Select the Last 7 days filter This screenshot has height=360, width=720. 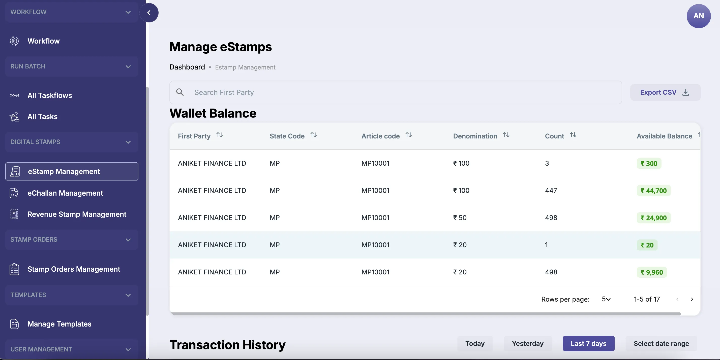(589, 344)
